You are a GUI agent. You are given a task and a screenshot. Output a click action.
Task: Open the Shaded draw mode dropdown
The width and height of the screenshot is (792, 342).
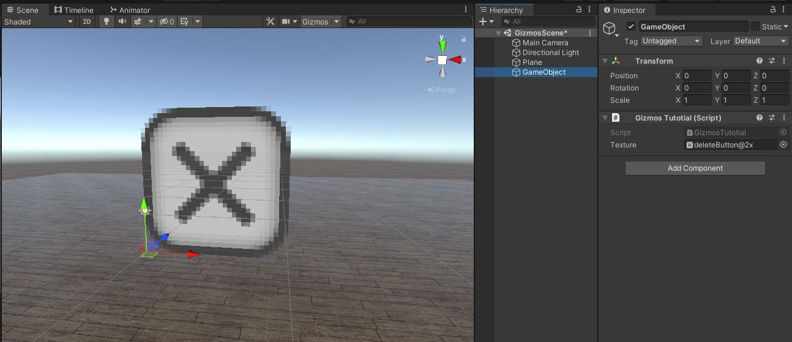[38, 21]
